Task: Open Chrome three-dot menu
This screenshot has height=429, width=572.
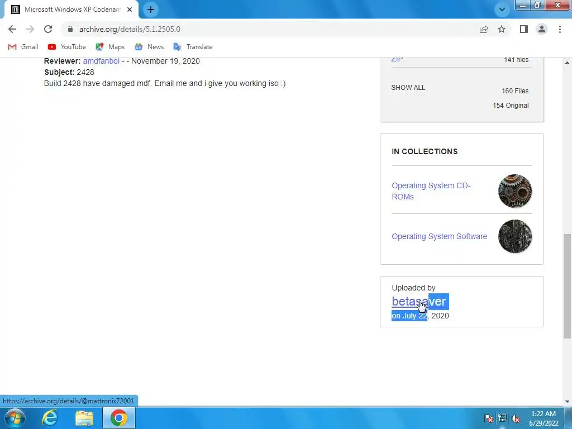Action: [x=560, y=29]
